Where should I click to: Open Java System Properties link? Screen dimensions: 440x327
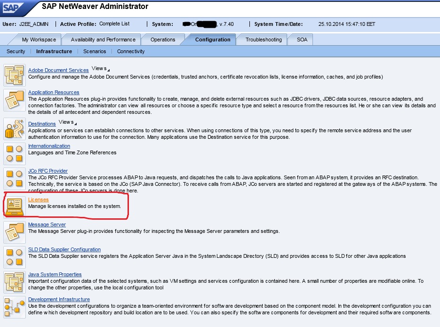(55, 274)
